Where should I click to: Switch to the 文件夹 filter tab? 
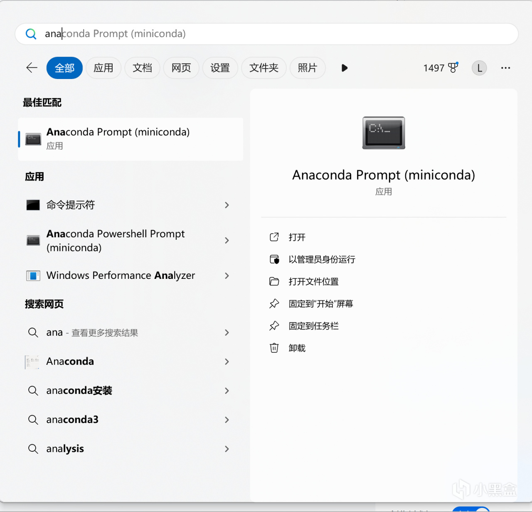[264, 68]
